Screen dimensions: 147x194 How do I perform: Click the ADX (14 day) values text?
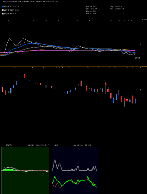click(82, 145)
